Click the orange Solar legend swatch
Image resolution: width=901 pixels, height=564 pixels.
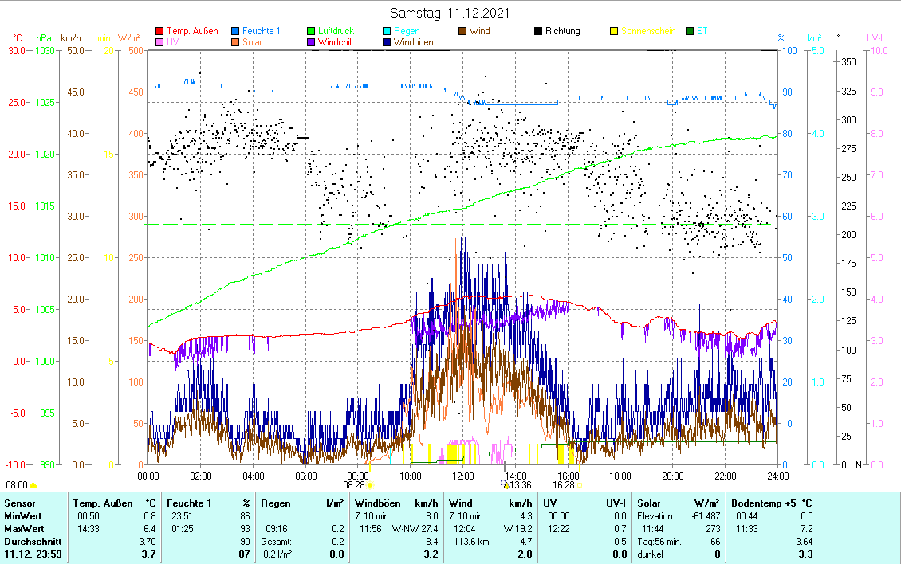coord(237,42)
